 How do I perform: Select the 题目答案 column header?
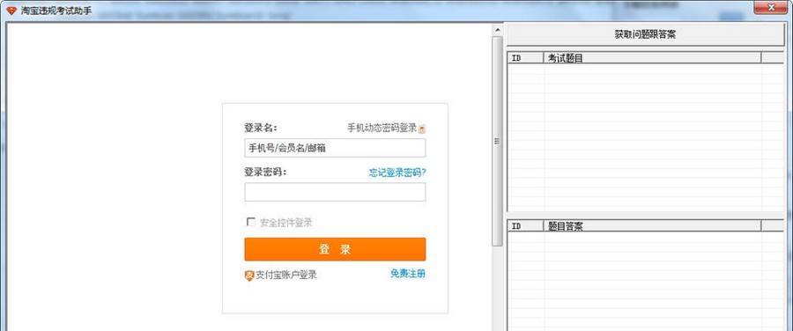(x=652, y=226)
